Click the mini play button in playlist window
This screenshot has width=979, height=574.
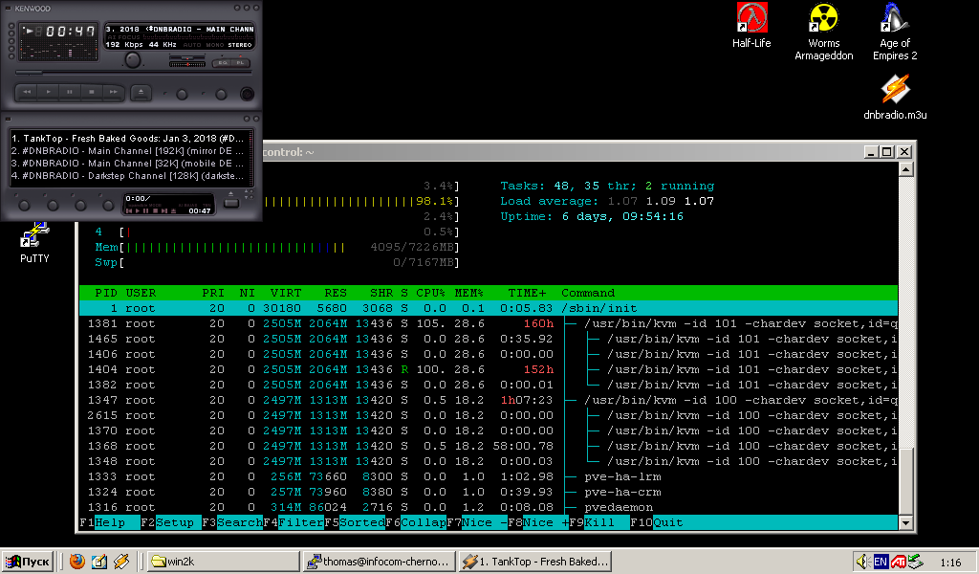pos(138,211)
